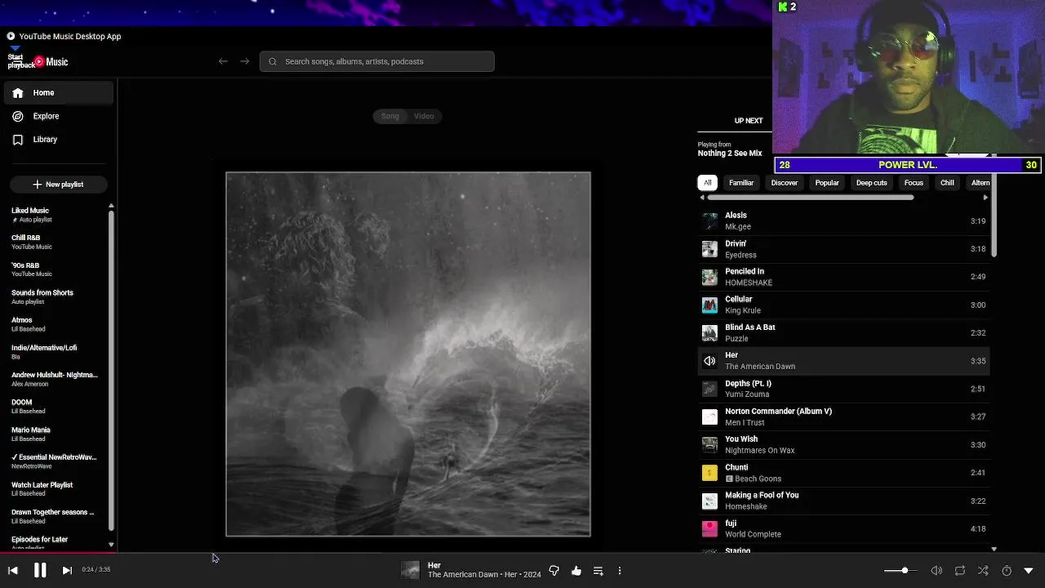Screen dimensions: 1045x588
Task: Open Library in the sidebar
Action: [x=58, y=140]
